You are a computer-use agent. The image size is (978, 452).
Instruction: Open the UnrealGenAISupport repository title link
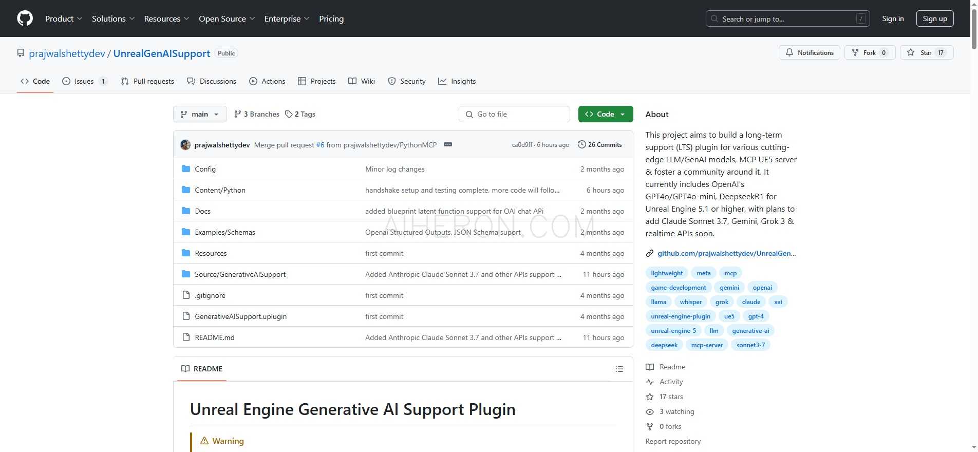162,53
